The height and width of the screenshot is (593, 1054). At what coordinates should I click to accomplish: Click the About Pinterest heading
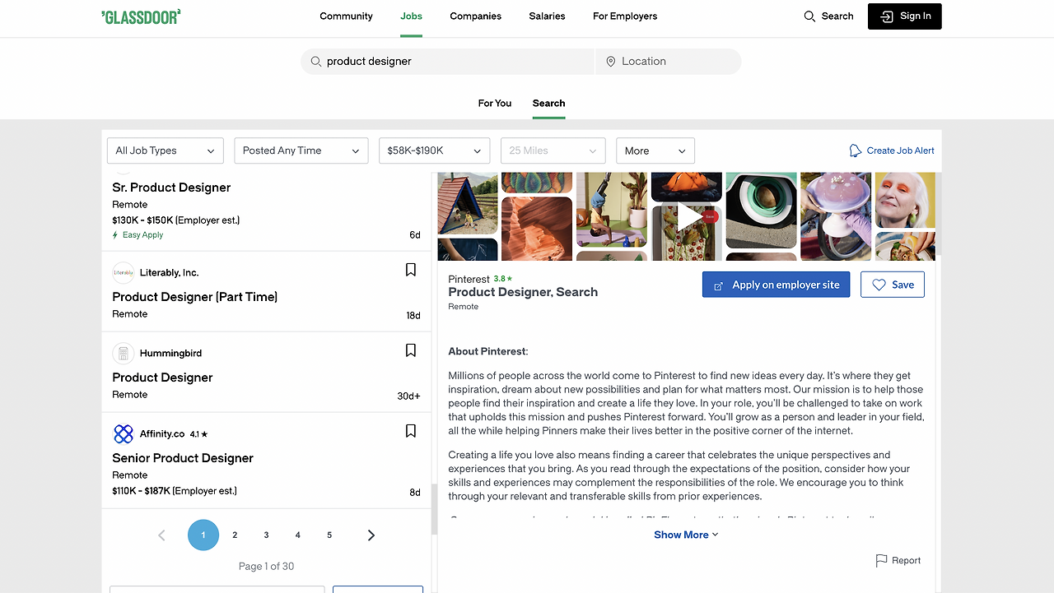(488, 352)
